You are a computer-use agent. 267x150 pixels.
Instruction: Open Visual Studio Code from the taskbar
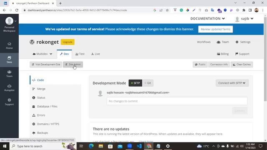click(x=139, y=146)
